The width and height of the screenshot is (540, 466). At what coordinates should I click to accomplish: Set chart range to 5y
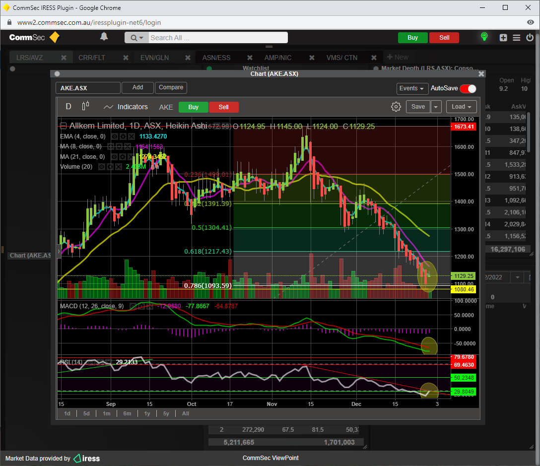pos(166,413)
